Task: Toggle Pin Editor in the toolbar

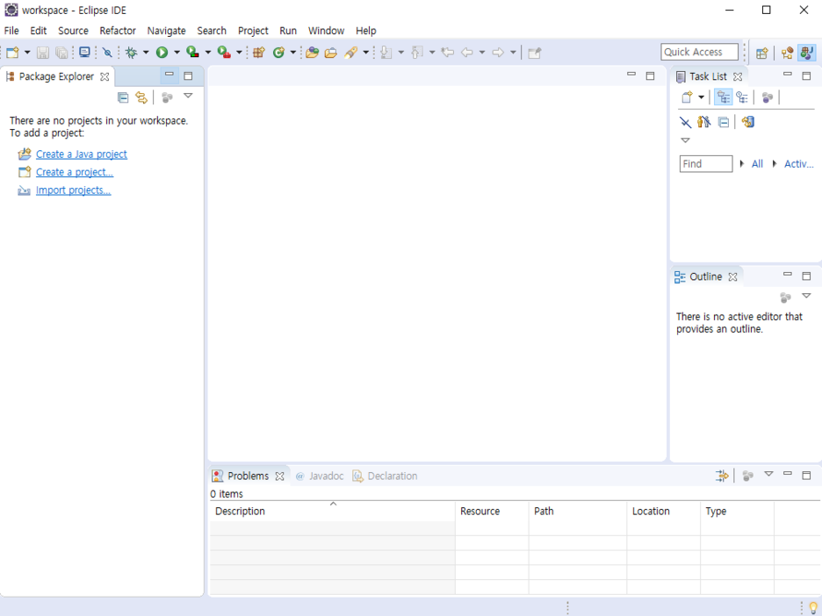Action: coord(534,53)
